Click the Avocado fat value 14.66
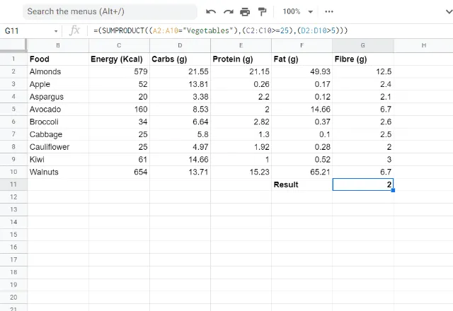Viewport: 453px width, 311px height. tap(302, 110)
